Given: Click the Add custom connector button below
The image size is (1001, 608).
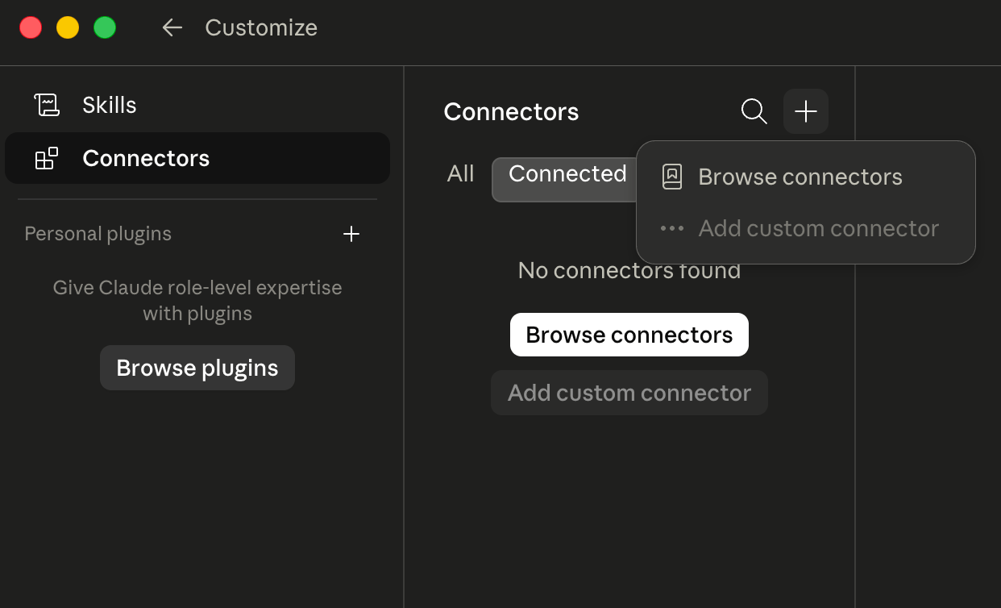Looking at the screenshot, I should (629, 393).
